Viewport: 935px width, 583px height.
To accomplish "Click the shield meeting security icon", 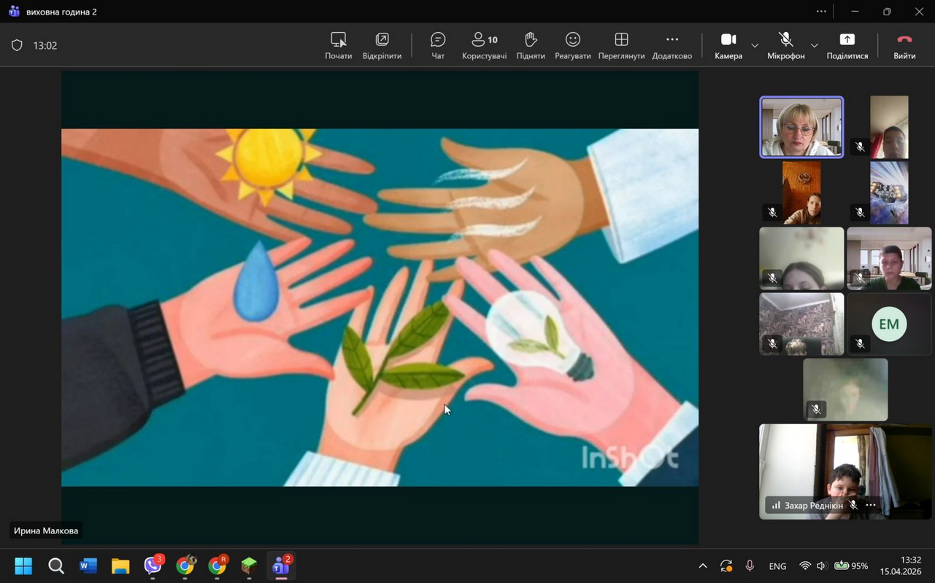I will pyautogui.click(x=17, y=45).
